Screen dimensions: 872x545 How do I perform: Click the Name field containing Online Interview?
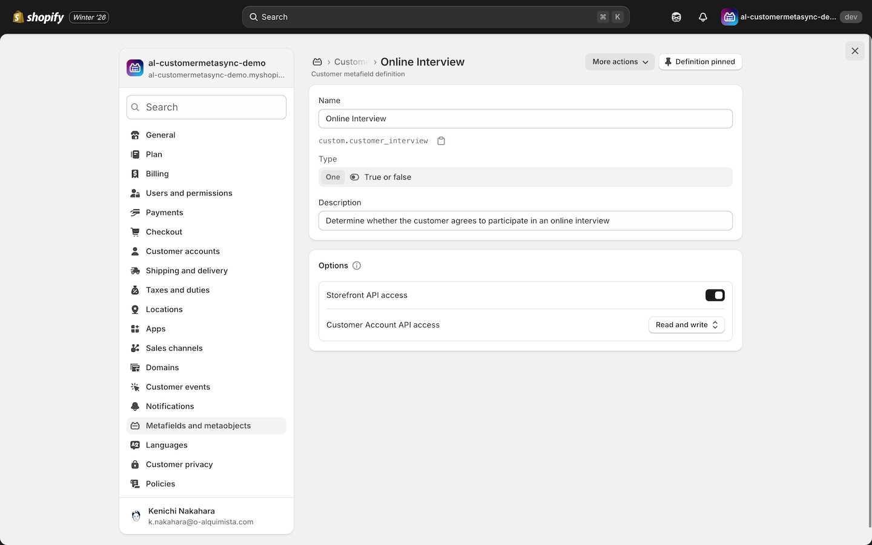525,119
